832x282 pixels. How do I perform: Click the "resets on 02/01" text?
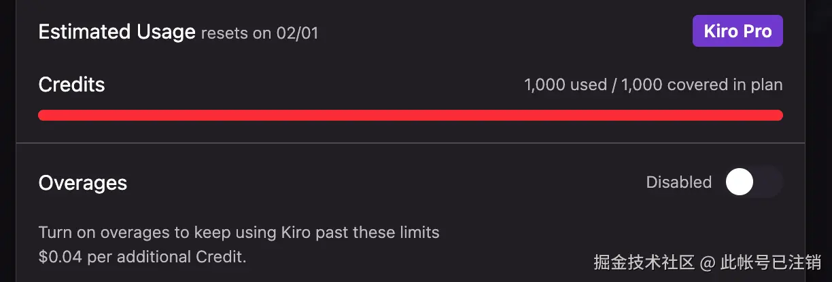pyautogui.click(x=260, y=34)
